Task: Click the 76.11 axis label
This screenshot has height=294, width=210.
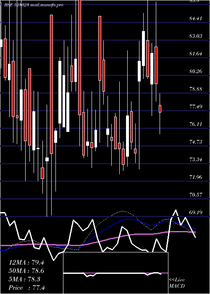Action: (196, 124)
